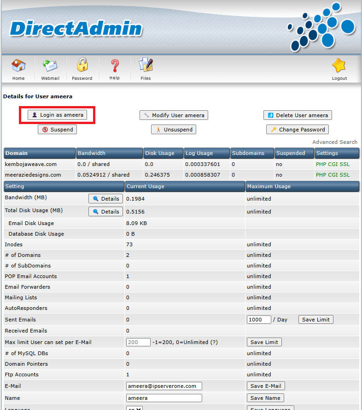Click the Password padlock icon

coord(82,66)
